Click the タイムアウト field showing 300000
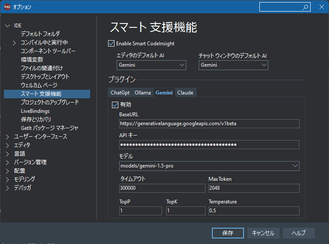 click(x=162, y=188)
